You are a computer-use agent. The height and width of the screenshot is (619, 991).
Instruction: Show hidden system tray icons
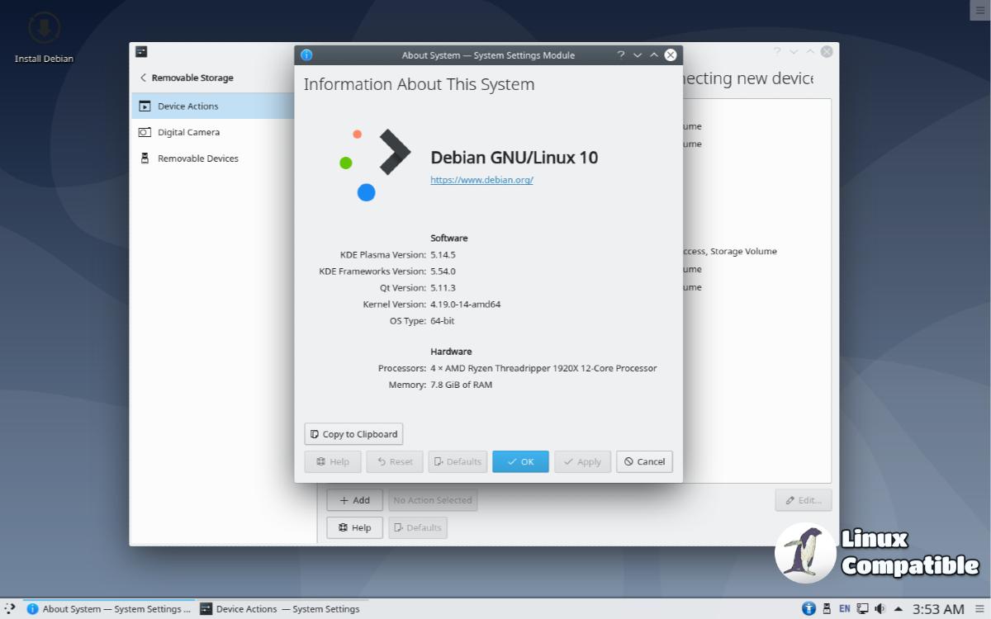tap(899, 609)
